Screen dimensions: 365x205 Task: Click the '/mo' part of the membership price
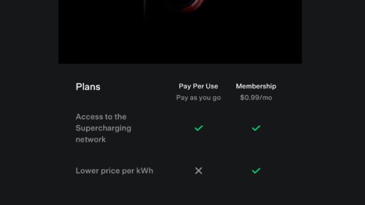(266, 97)
